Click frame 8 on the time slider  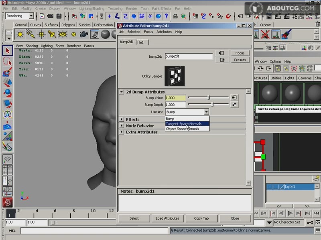click(x=71, y=213)
